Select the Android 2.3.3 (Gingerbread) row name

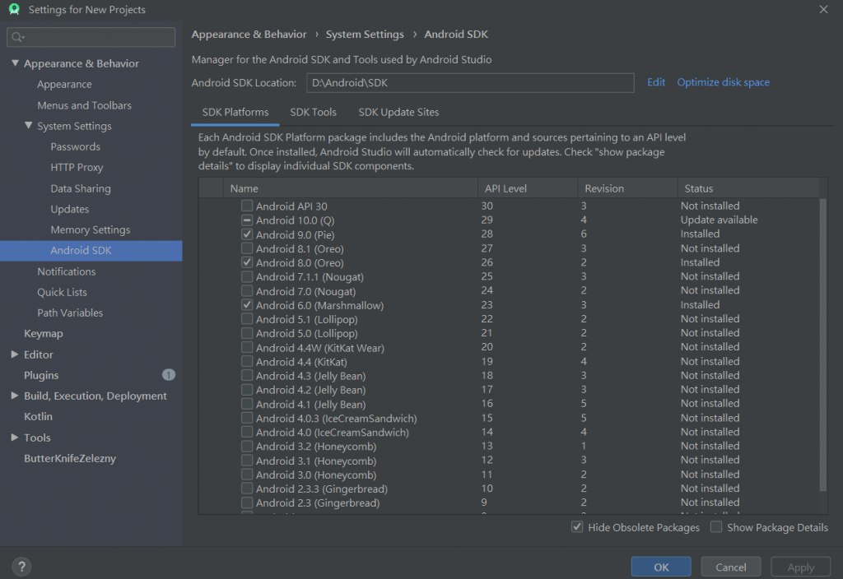coord(322,489)
